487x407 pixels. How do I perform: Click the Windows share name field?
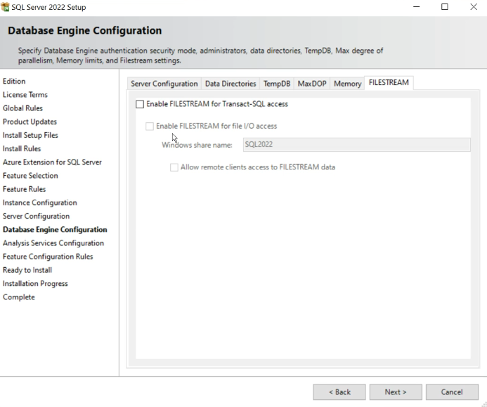pos(356,145)
